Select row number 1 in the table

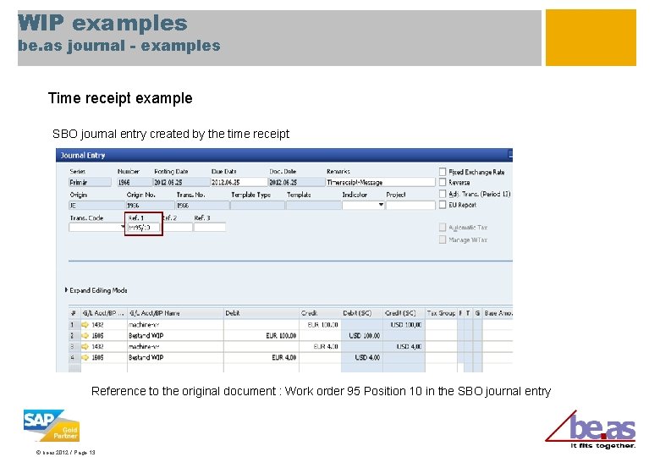[74, 325]
